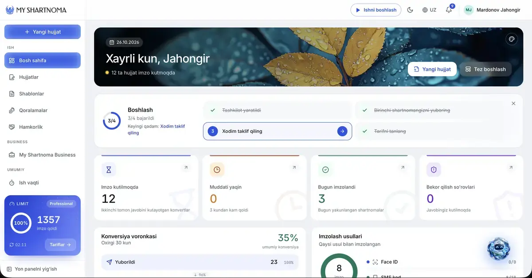
Task: Click the MJ avatar
Action: (469, 10)
